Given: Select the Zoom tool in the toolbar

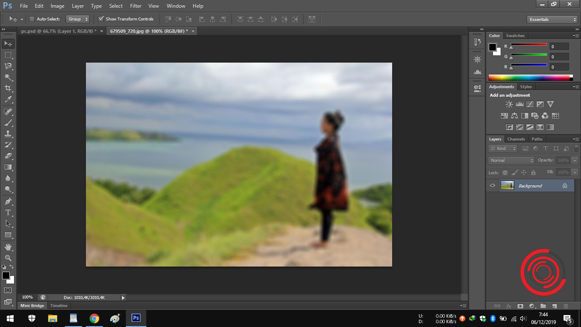Looking at the screenshot, I should (8, 258).
